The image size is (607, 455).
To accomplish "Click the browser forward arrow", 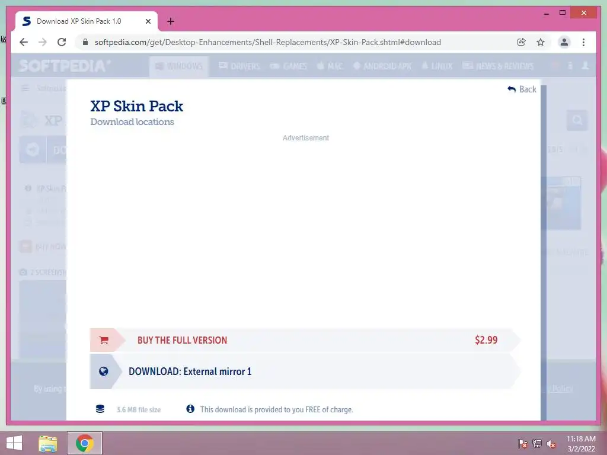I will [43, 42].
